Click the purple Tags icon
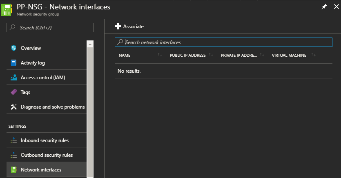This screenshot has height=178, width=341. point(13,92)
